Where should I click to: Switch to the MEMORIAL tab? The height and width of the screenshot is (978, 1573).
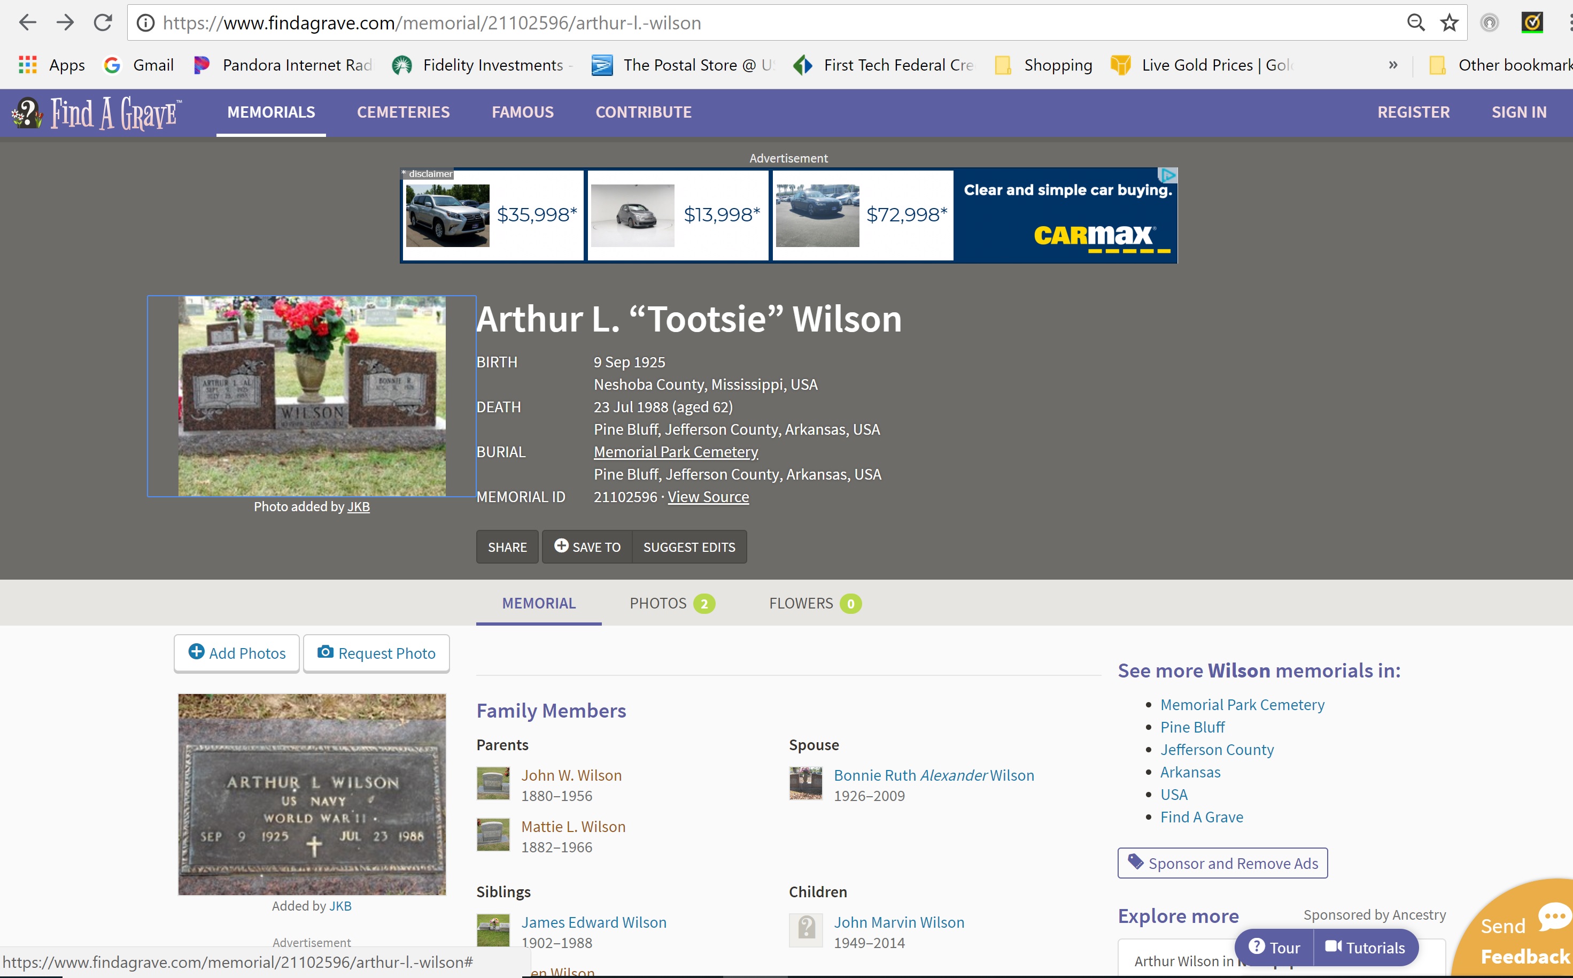[539, 604]
